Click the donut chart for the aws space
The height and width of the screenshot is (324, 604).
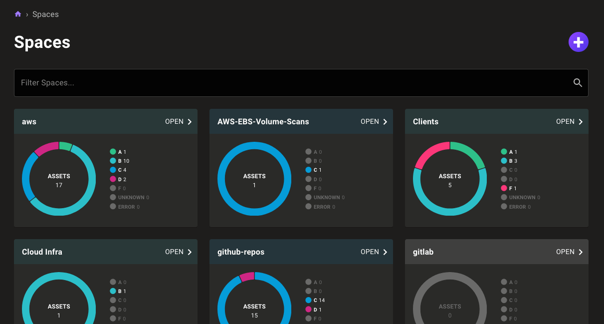[59, 179]
